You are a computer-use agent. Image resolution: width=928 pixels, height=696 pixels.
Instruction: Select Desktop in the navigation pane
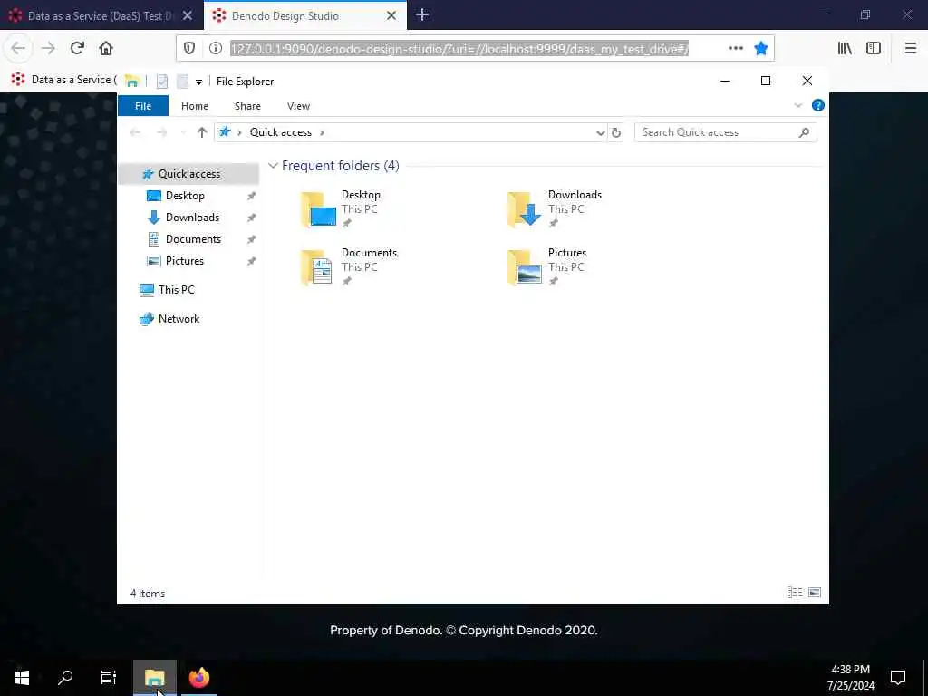(185, 196)
